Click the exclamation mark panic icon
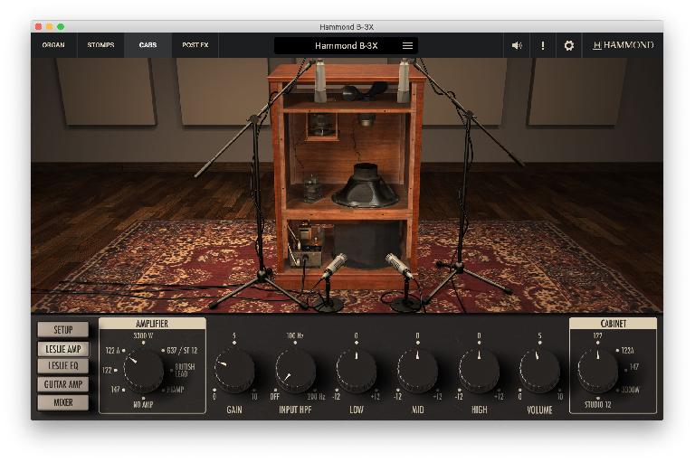Screen dimensions: 695x462 point(543,45)
